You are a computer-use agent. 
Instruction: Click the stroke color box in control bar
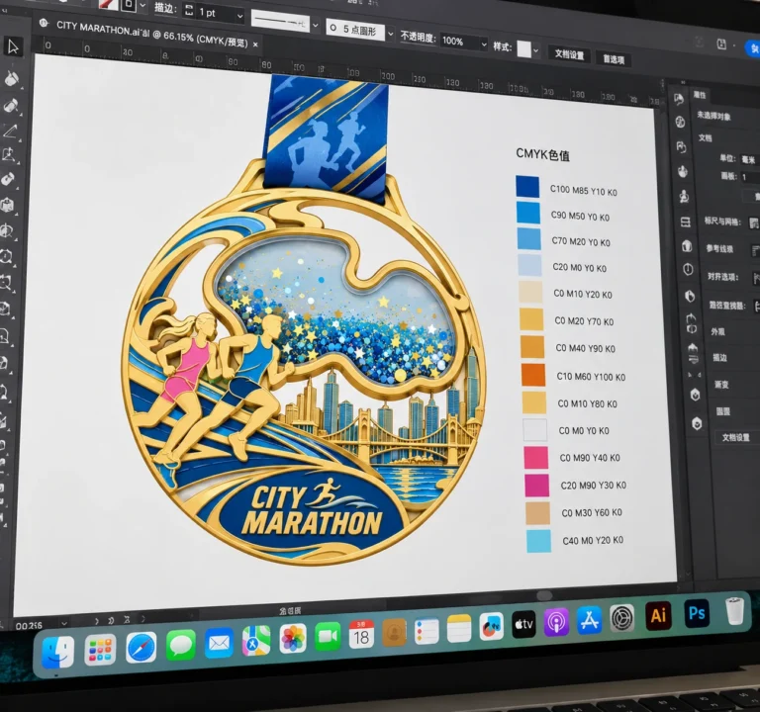pyautogui.click(x=129, y=5)
